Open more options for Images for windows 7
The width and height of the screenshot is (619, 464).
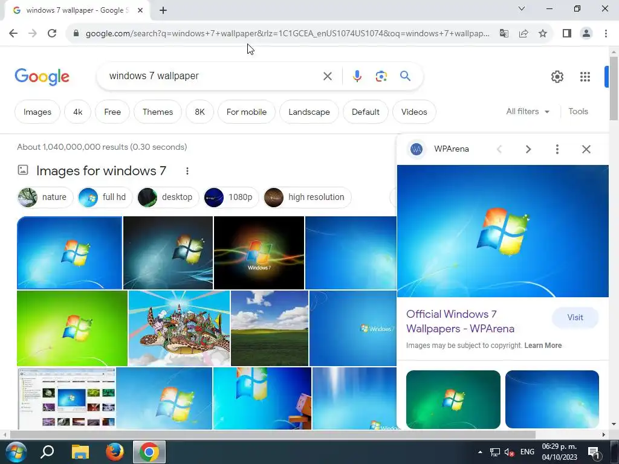coord(187,171)
